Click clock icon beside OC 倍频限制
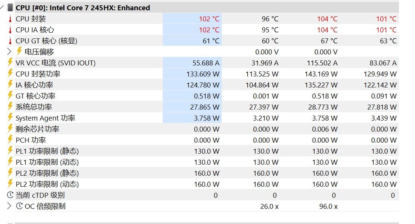Viewport: 415px width, 224px height. click(19, 206)
